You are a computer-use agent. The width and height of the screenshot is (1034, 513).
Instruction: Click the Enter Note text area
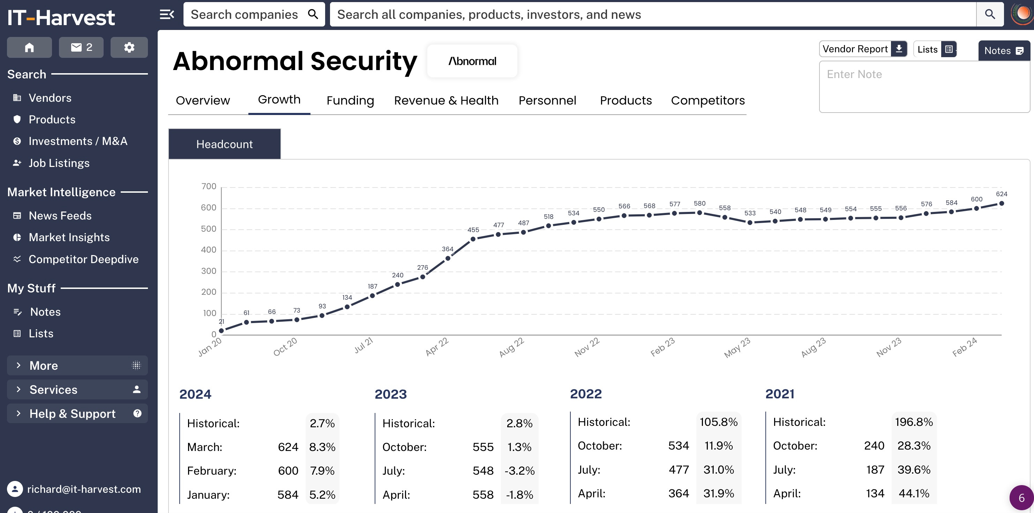click(x=924, y=87)
